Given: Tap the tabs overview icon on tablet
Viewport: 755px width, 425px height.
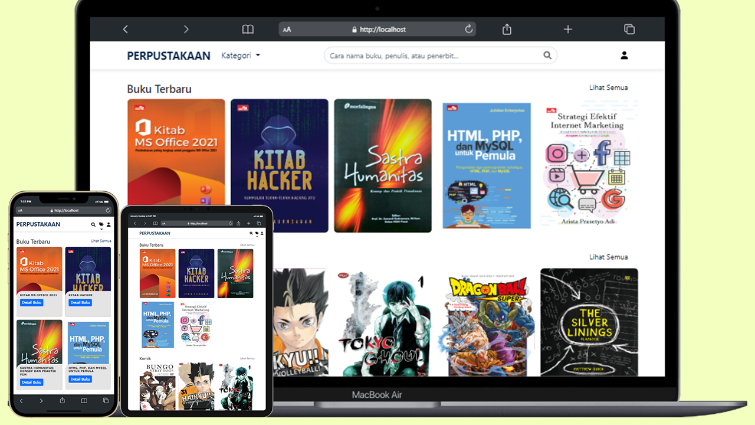Looking at the screenshot, I should coord(259,223).
